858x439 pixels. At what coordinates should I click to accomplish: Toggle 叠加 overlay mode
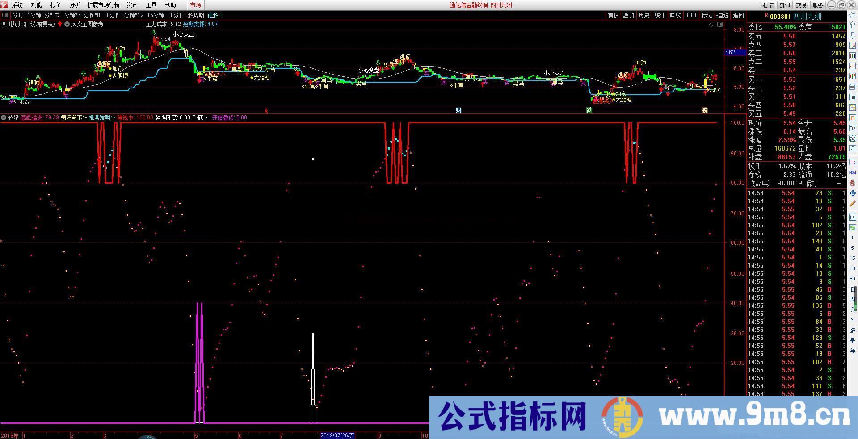click(628, 15)
